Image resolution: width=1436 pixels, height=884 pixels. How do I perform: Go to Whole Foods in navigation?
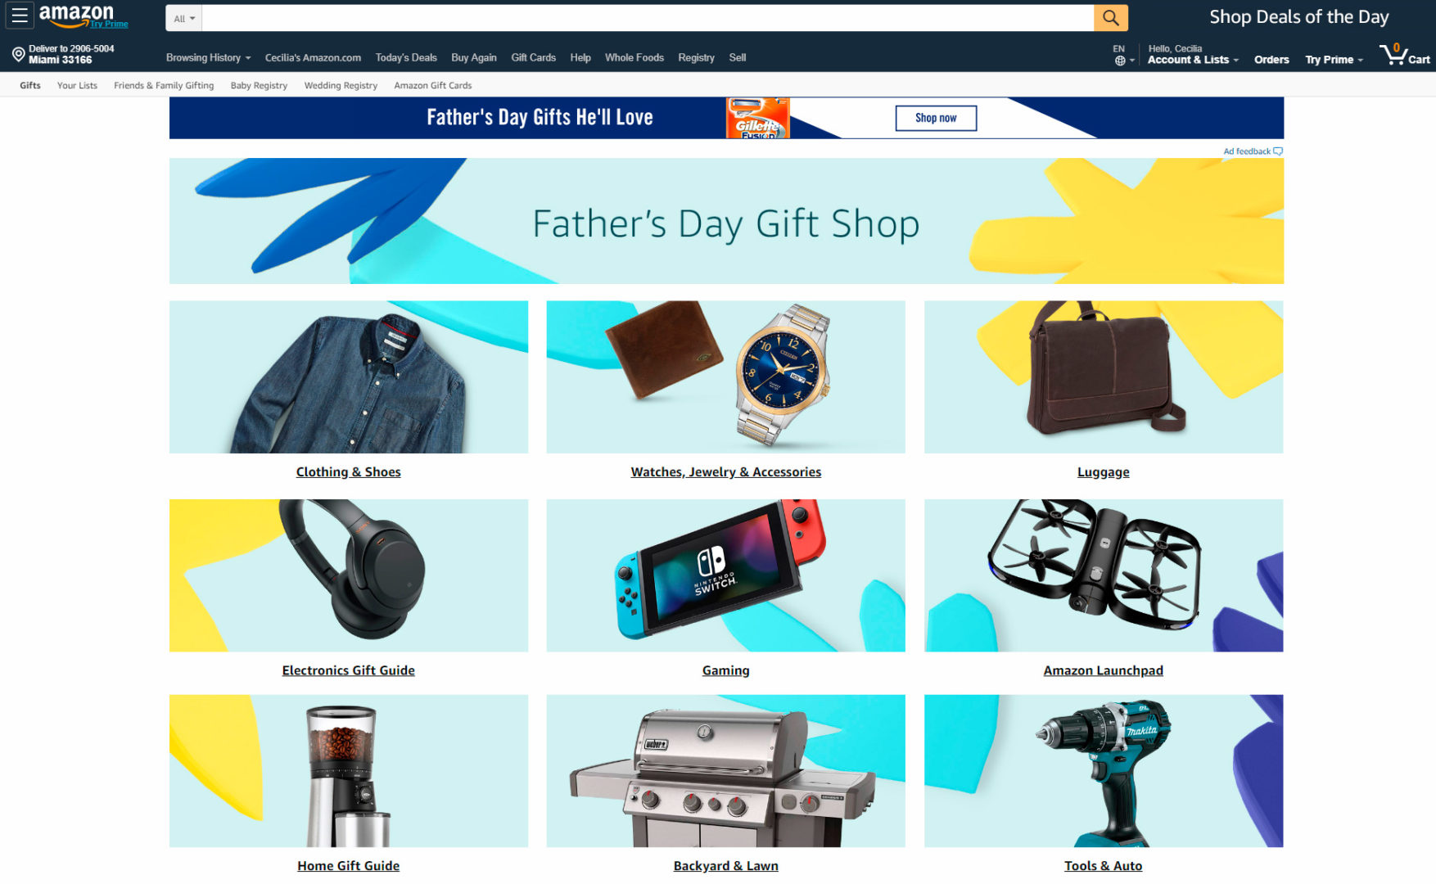click(x=634, y=57)
